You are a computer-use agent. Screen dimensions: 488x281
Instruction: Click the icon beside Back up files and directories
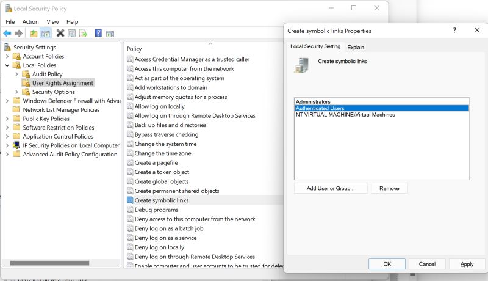click(130, 125)
